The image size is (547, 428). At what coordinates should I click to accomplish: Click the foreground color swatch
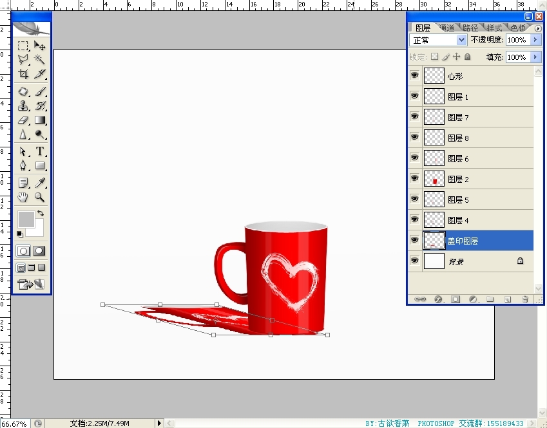26,219
